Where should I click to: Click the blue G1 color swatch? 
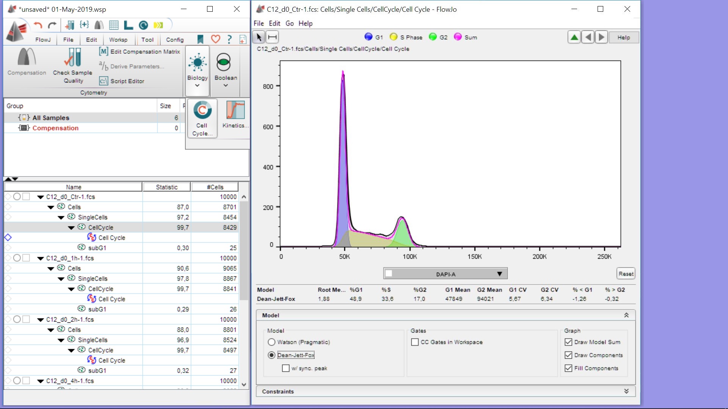tap(368, 37)
